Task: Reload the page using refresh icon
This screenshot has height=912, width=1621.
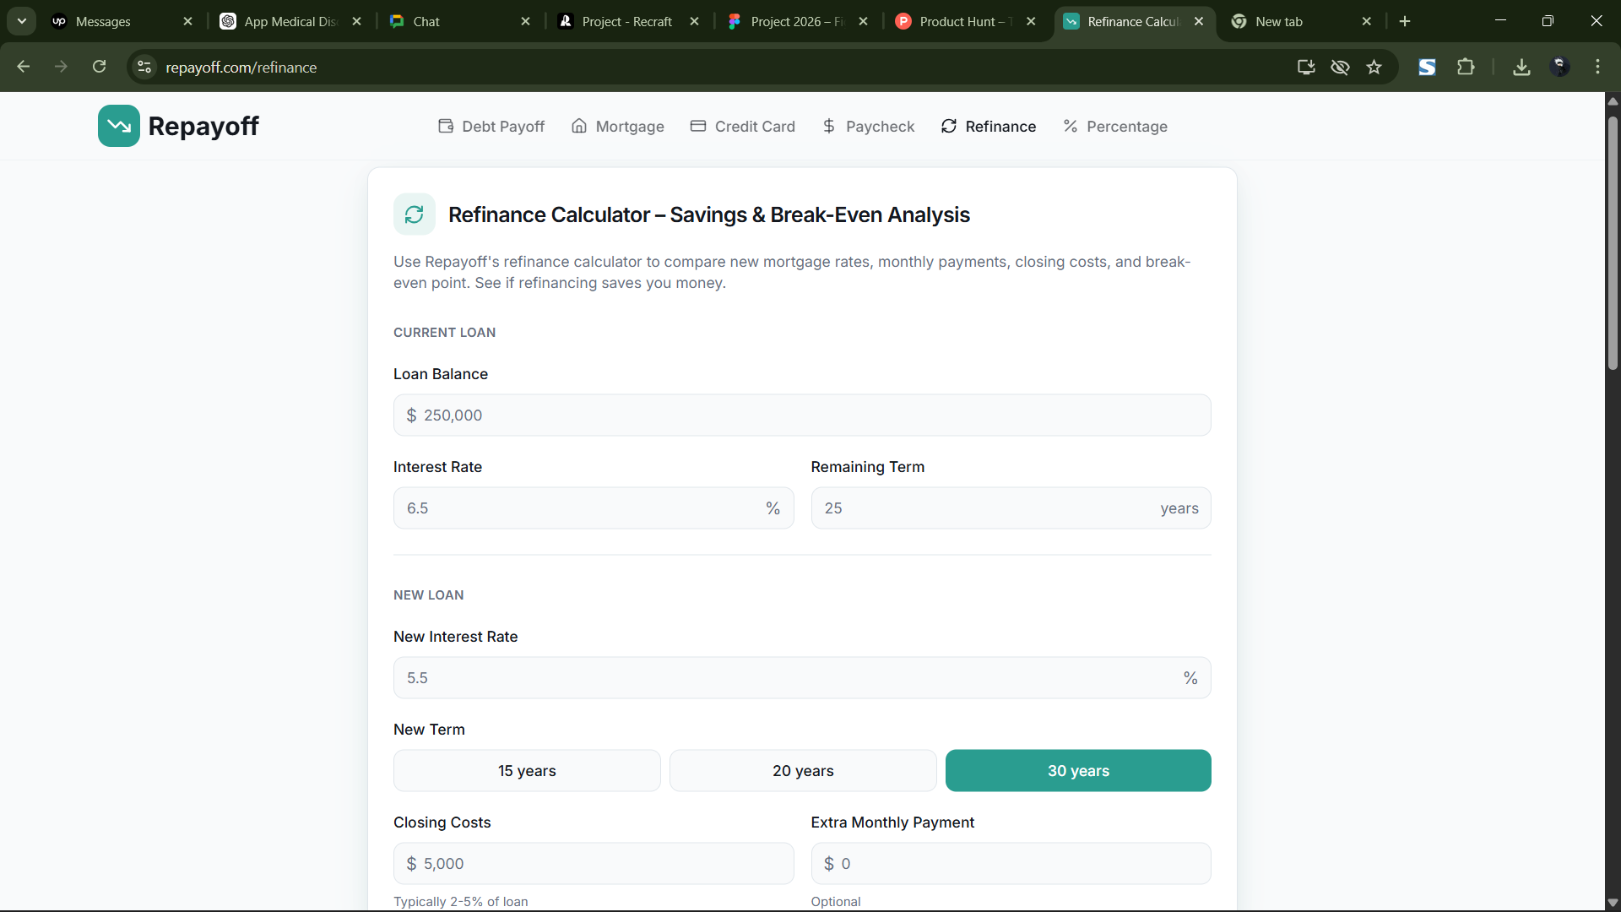Action: pos(99,67)
